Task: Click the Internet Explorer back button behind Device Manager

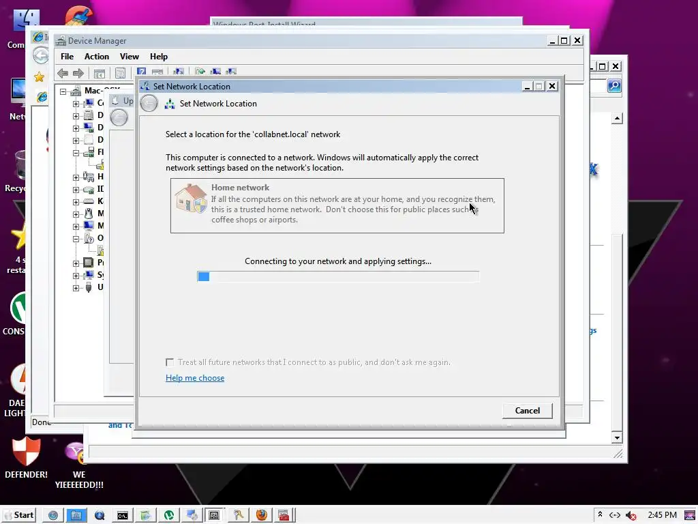Action: tap(40, 56)
